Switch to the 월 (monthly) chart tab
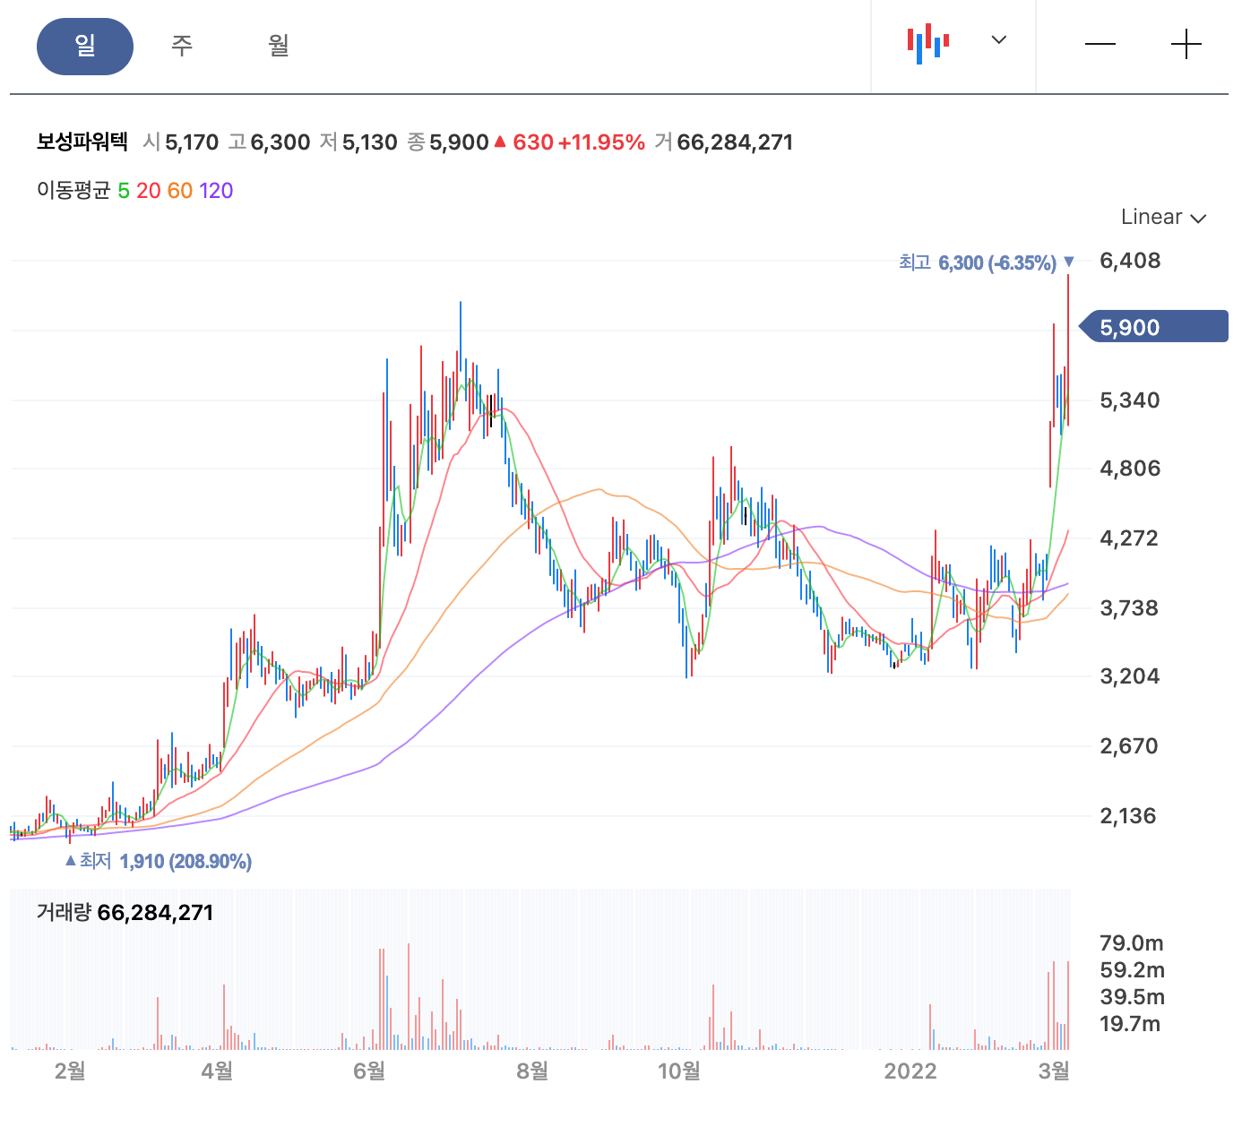1242x1127 pixels. pyautogui.click(x=279, y=46)
